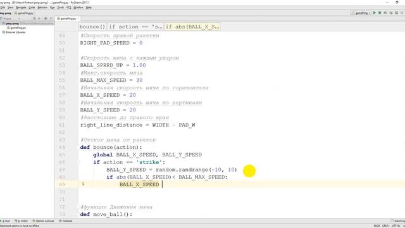Open the Help menu
Viewport: 405px width, 228px height.
coord(89,8)
